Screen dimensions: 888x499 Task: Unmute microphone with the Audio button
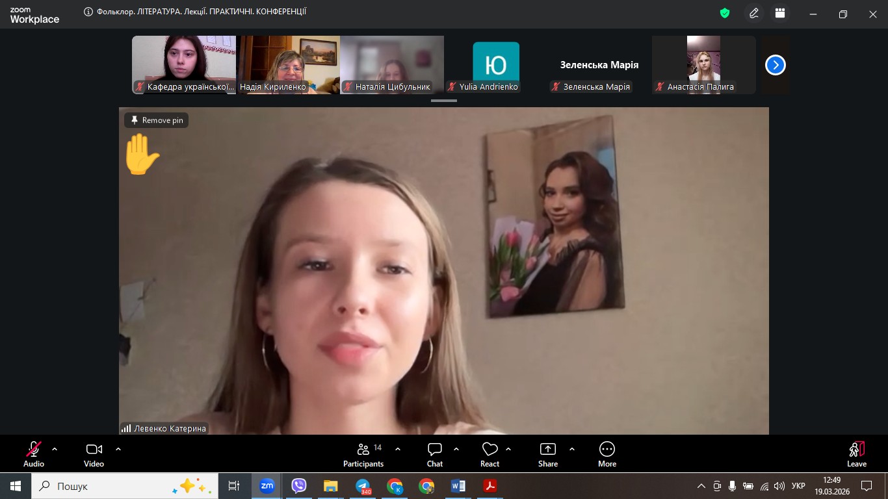pyautogui.click(x=34, y=454)
